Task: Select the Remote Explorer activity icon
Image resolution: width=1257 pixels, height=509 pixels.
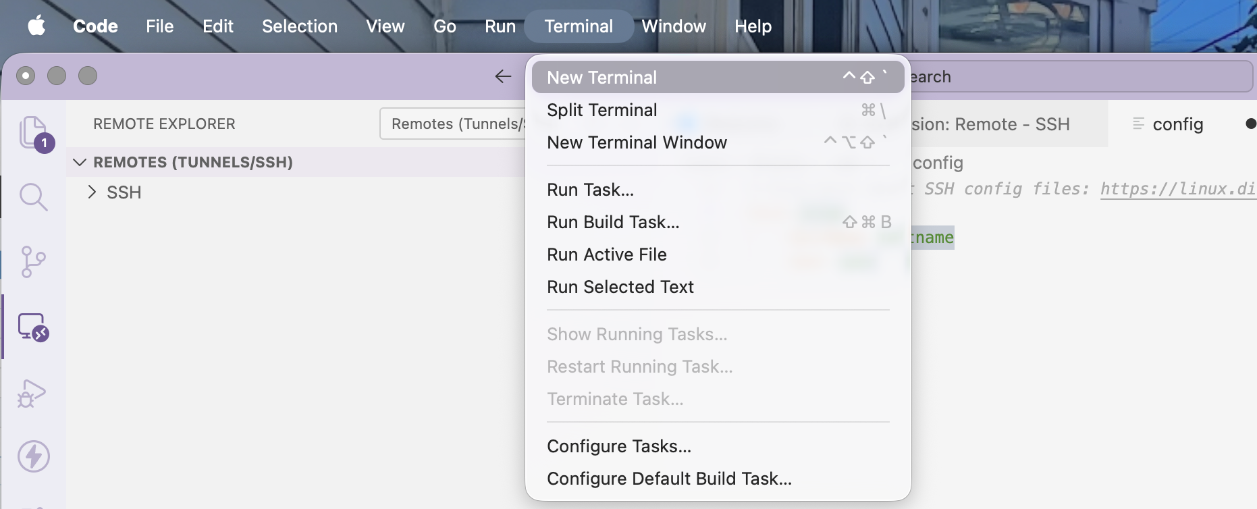Action: pyautogui.click(x=33, y=327)
